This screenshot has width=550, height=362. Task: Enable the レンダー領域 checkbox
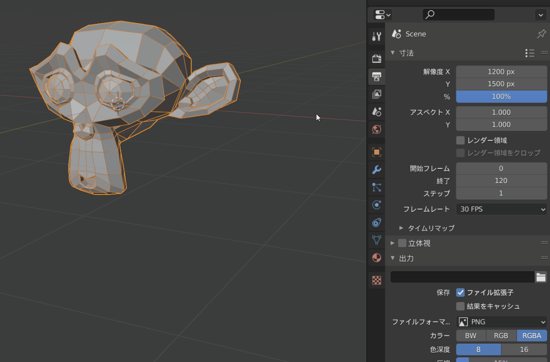pyautogui.click(x=461, y=140)
